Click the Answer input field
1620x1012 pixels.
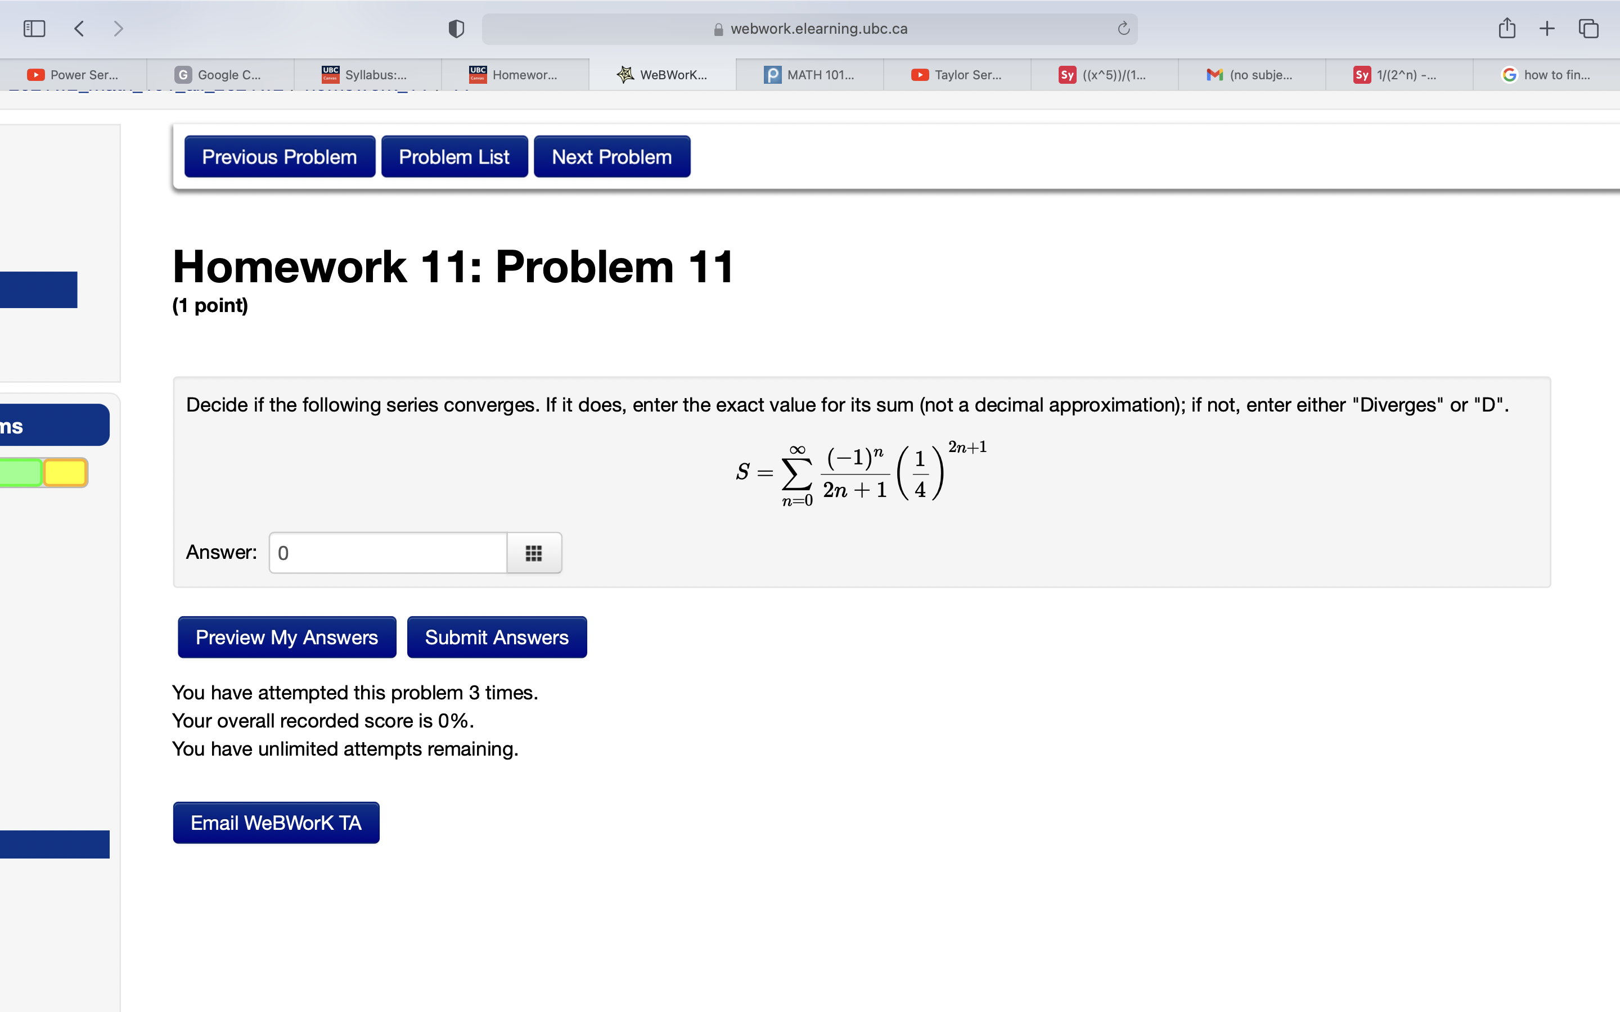pyautogui.click(x=388, y=553)
